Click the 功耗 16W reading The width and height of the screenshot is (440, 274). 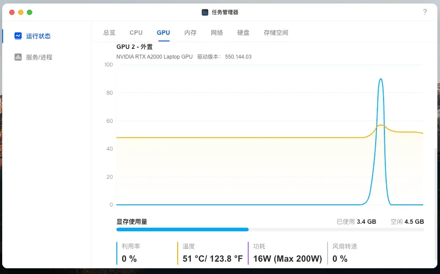pyautogui.click(x=287, y=259)
